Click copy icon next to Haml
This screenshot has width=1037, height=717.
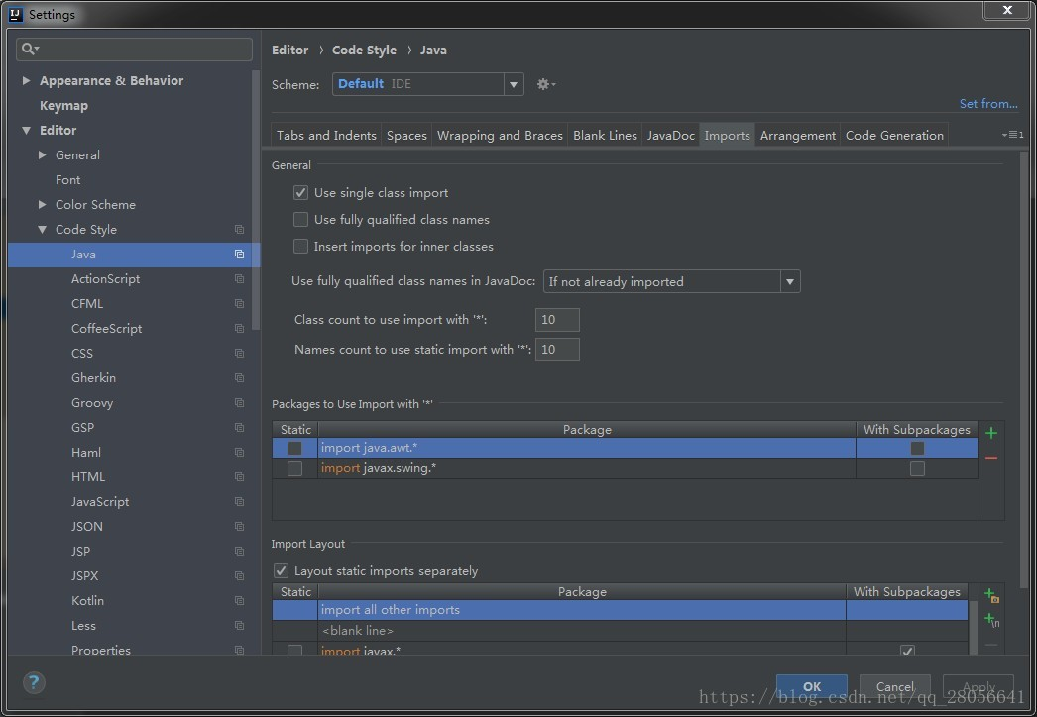pos(239,453)
